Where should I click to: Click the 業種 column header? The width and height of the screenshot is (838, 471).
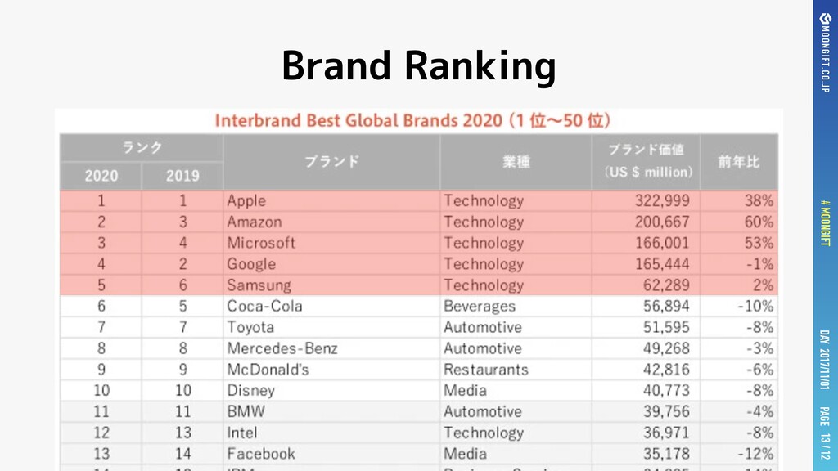(516, 162)
